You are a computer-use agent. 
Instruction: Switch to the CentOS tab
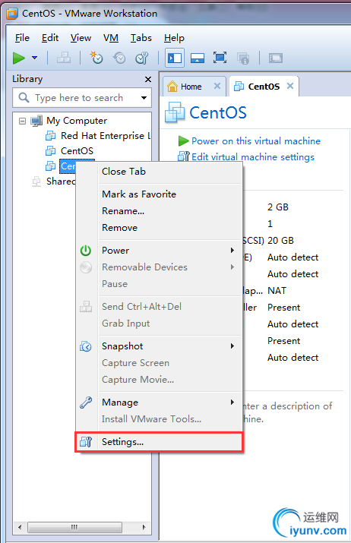tap(264, 87)
